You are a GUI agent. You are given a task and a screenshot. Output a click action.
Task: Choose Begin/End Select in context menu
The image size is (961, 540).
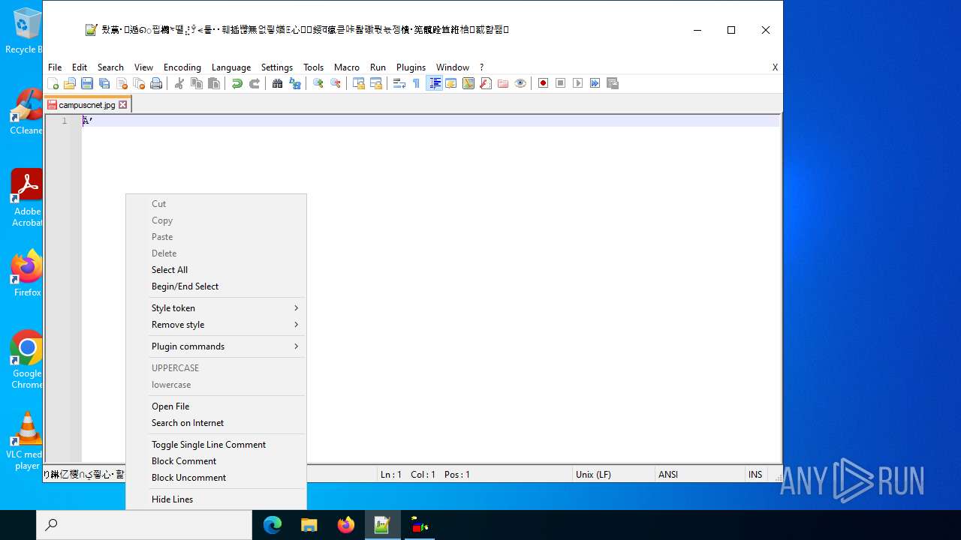coord(216,286)
